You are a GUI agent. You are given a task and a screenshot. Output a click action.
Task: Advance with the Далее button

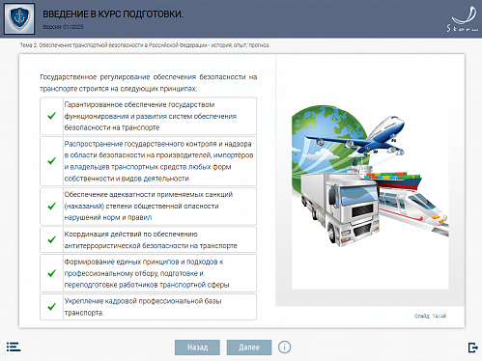pos(249,347)
